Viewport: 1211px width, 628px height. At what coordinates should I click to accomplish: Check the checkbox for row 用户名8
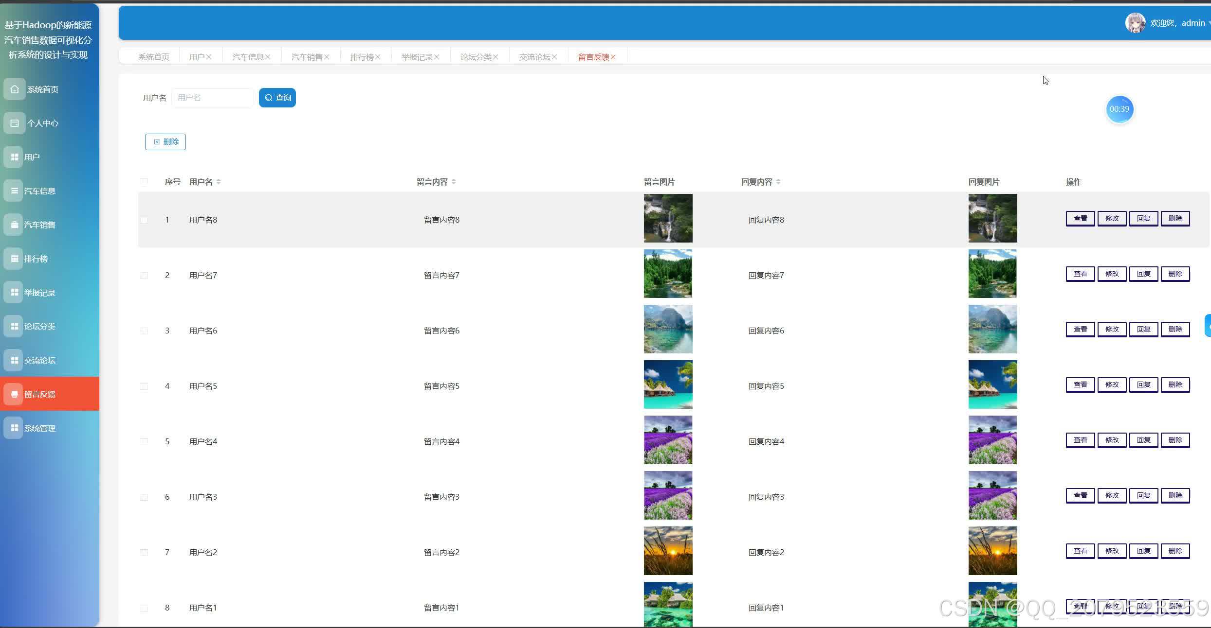click(144, 220)
